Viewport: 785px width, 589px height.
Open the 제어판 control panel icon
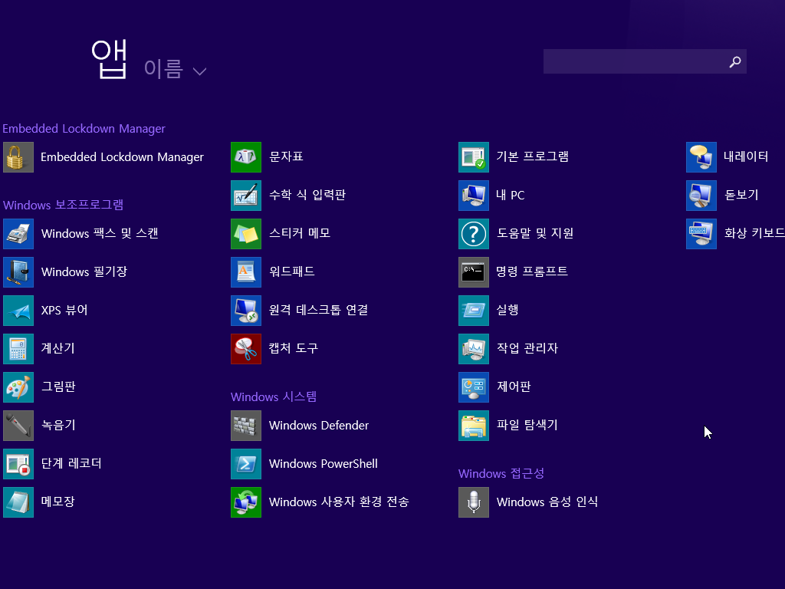tap(474, 387)
